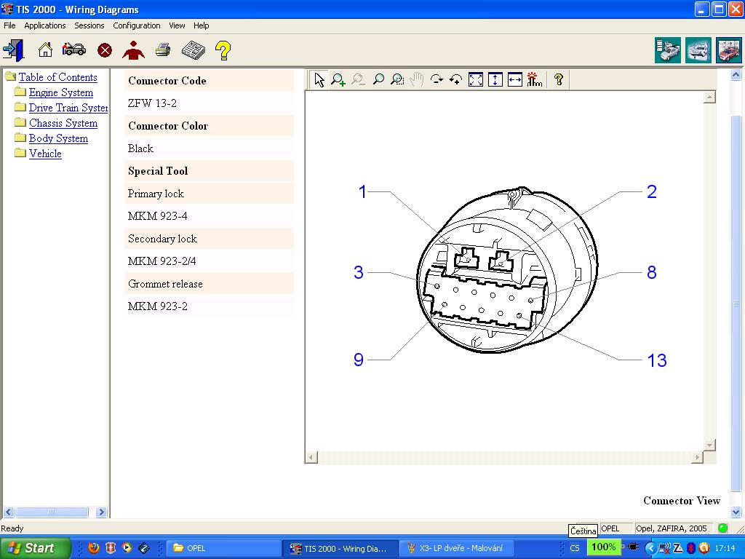The image size is (745, 559).
Task: Click the Table of Contents link
Action: click(57, 77)
